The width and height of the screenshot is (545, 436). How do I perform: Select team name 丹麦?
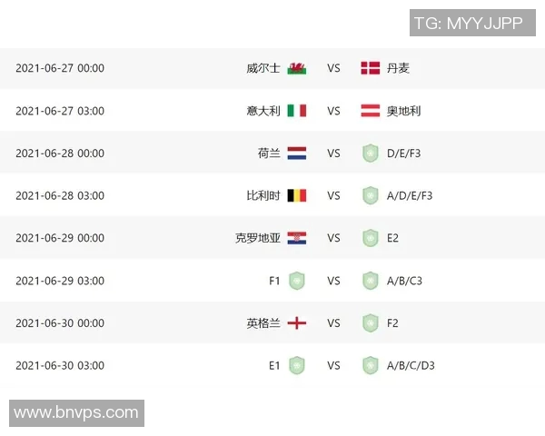coord(398,68)
